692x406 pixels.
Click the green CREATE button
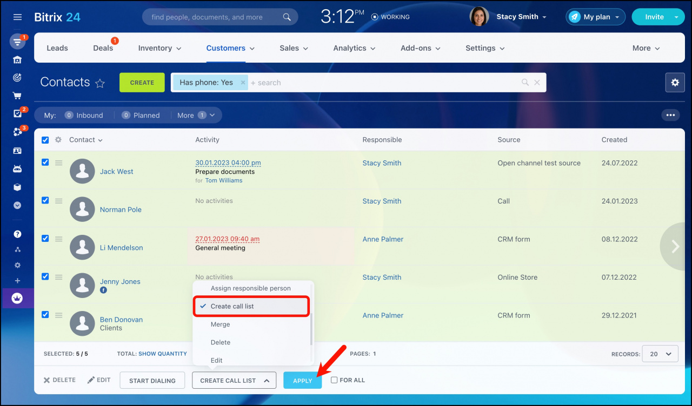[142, 83]
